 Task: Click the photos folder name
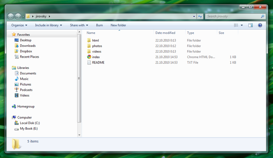pyautogui.click(x=97, y=46)
